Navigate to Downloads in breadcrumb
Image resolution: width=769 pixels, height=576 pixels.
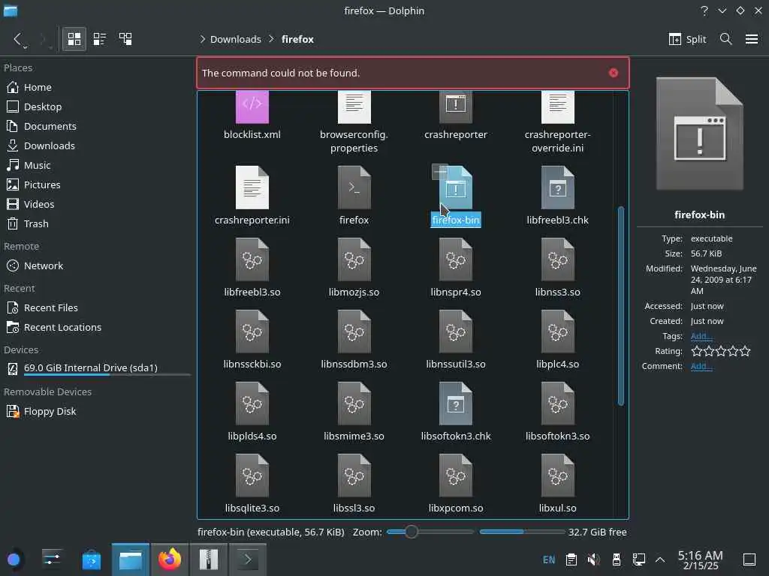tap(235, 39)
